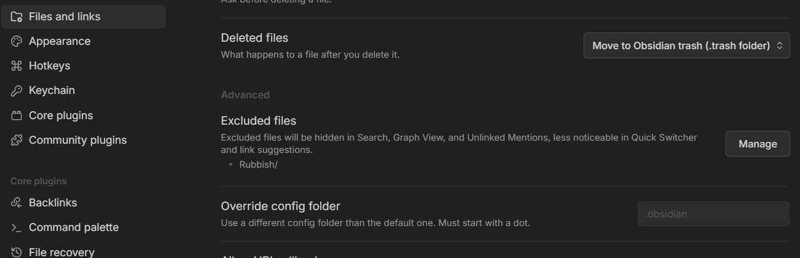The height and width of the screenshot is (258, 800).
Task: Show the File recovery plugin settings
Action: [x=61, y=252]
